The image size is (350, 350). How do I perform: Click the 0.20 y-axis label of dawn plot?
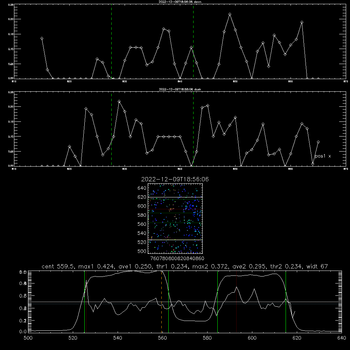[x=11, y=19]
